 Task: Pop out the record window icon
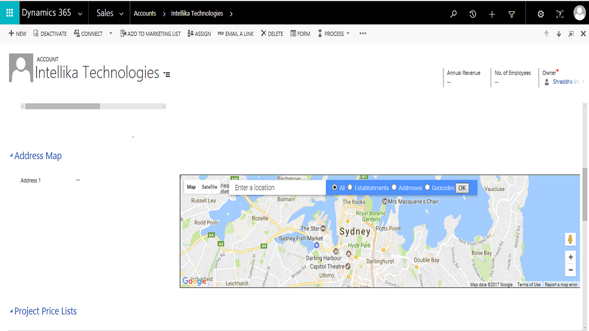click(x=571, y=34)
